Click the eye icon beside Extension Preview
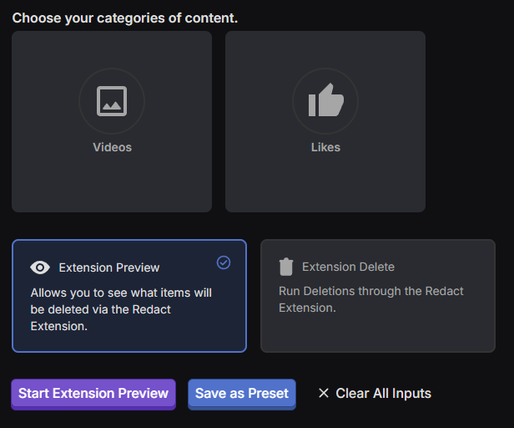Image resolution: width=514 pixels, height=428 pixels. [x=40, y=267]
